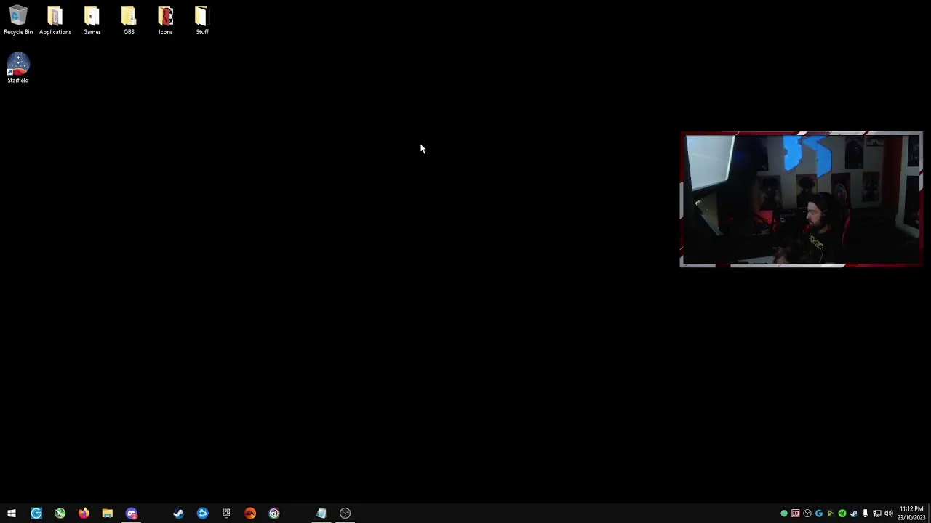
Task: Open Steam from the taskbar
Action: 178,514
